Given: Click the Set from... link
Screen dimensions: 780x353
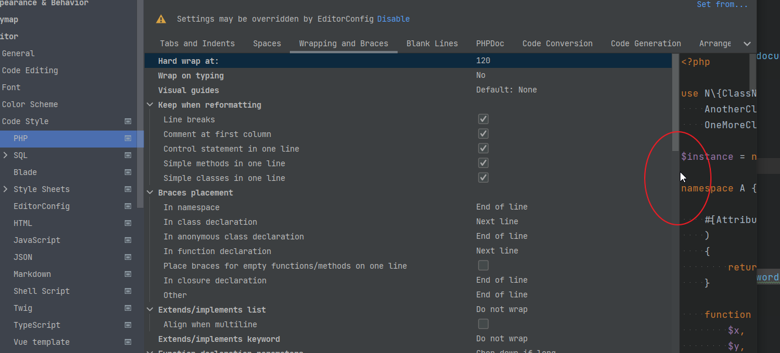Looking at the screenshot, I should pyautogui.click(x=723, y=4).
